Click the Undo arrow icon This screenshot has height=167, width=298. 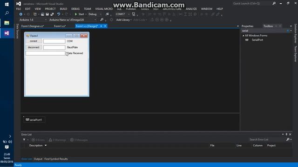point(59,14)
